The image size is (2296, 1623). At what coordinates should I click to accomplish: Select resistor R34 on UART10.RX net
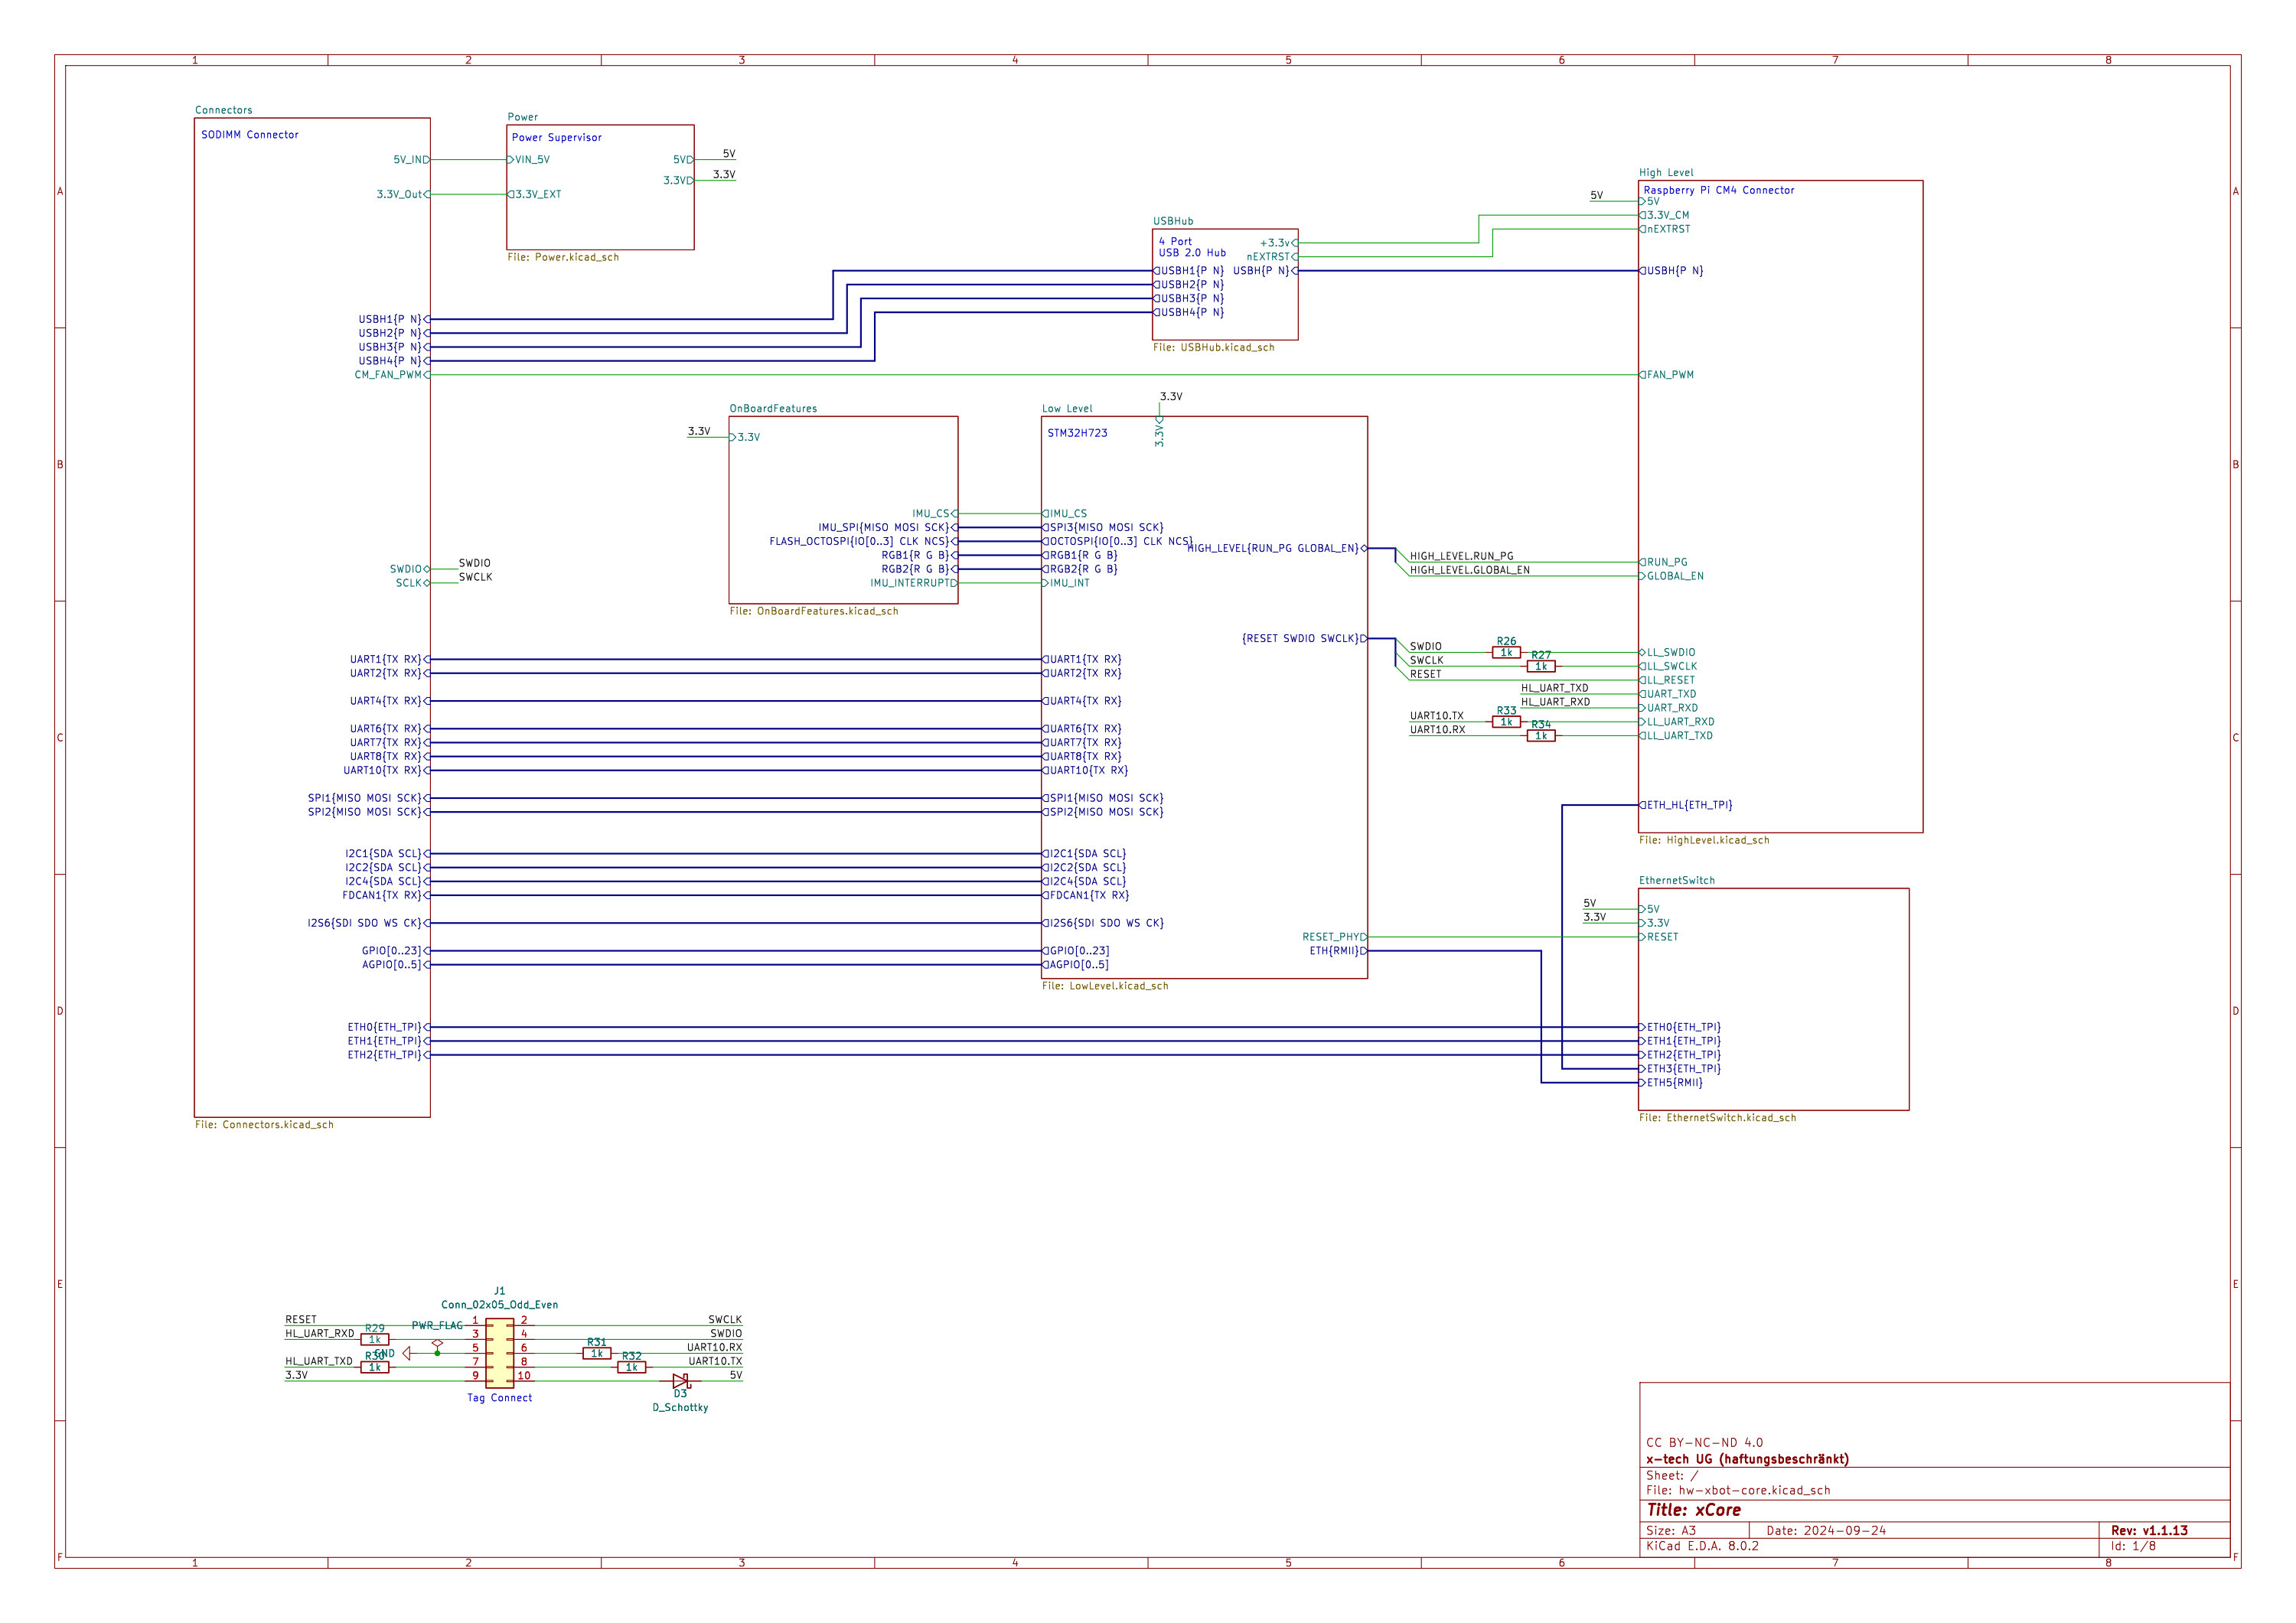tap(1541, 736)
